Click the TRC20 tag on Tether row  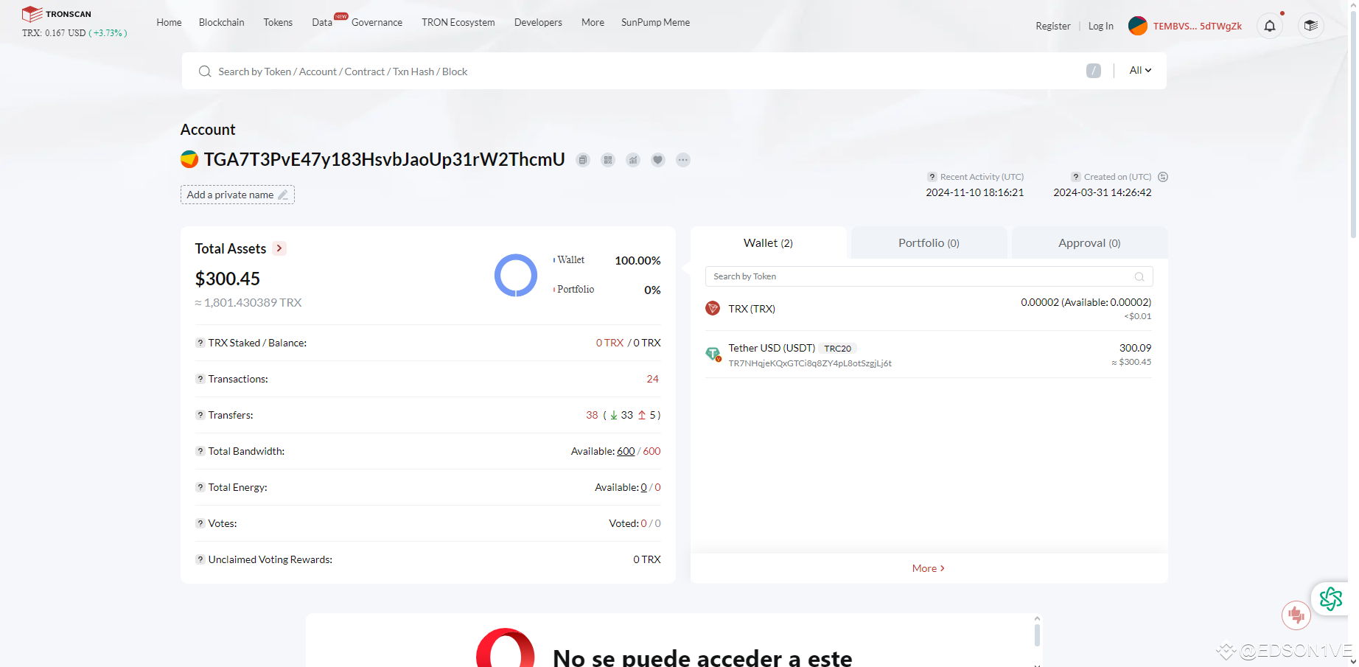[x=838, y=349]
